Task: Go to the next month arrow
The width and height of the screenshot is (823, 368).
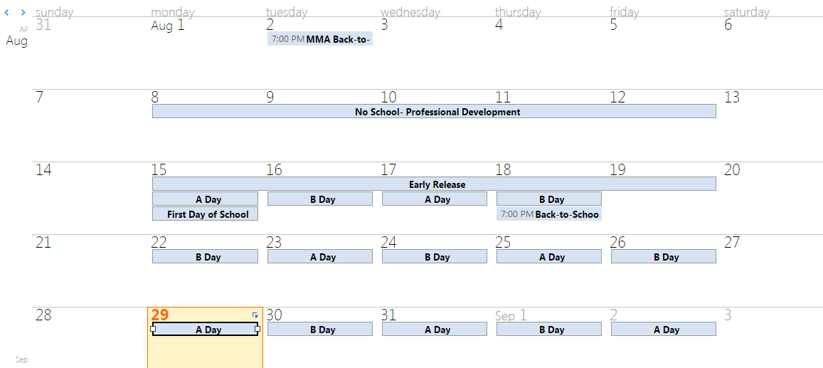Action: pos(23,12)
